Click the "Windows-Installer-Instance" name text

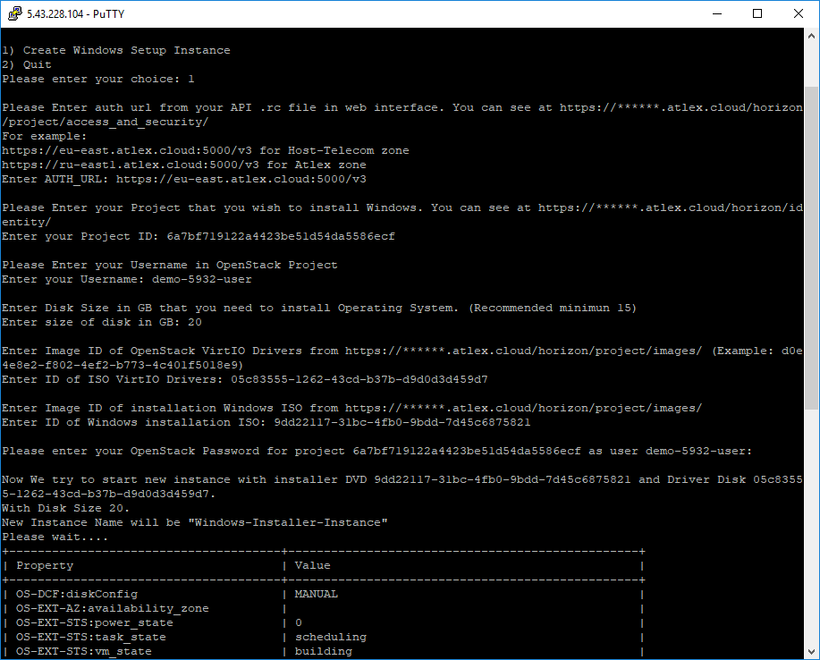[288, 522]
